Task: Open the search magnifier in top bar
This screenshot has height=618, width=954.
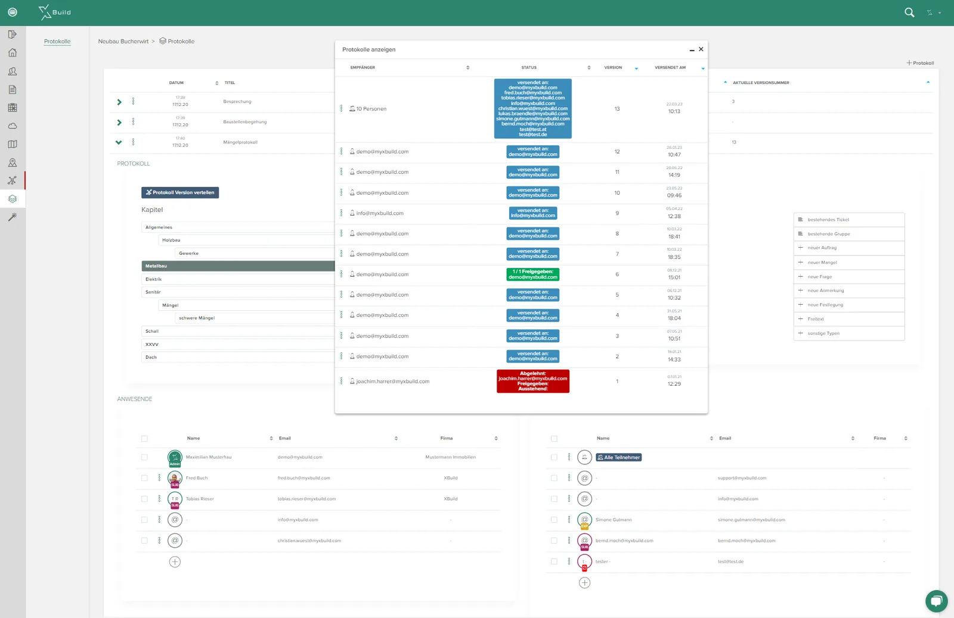Action: [909, 13]
